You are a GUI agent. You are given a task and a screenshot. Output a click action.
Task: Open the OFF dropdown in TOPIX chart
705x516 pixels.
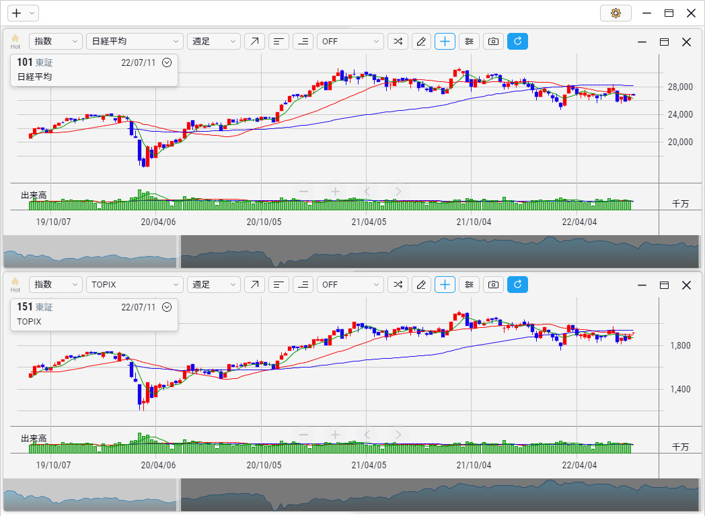[350, 285]
